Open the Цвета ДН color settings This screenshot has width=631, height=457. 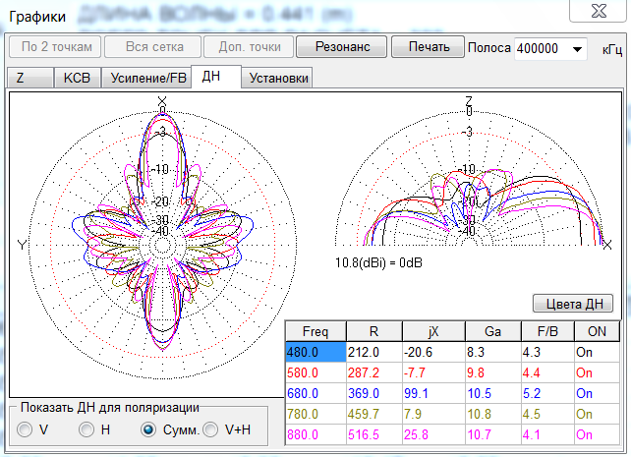pyautogui.click(x=573, y=304)
